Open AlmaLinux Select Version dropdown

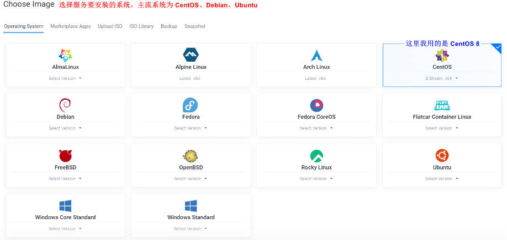(x=65, y=78)
